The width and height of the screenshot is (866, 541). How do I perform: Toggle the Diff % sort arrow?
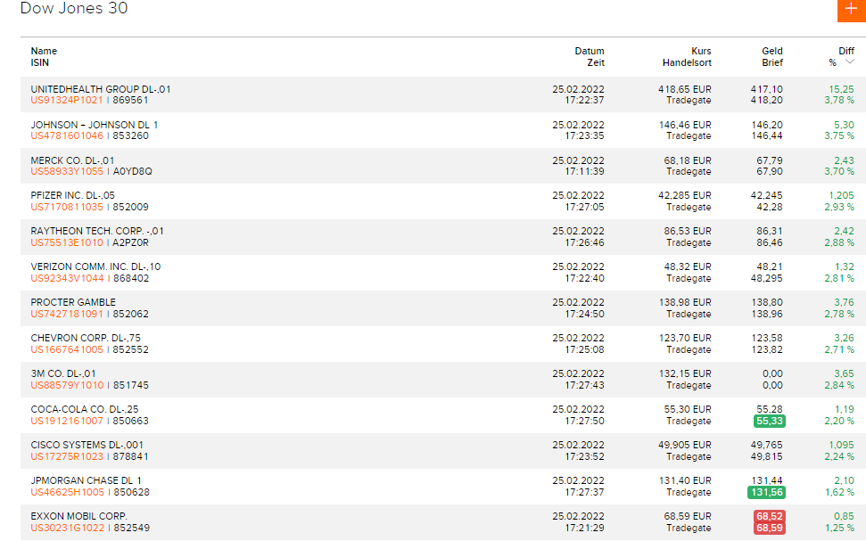point(850,62)
